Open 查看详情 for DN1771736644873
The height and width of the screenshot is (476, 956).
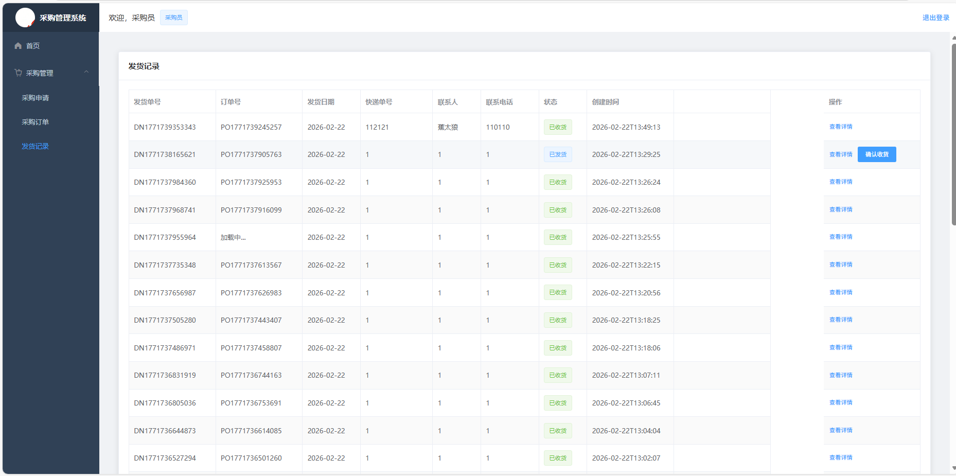(x=841, y=430)
